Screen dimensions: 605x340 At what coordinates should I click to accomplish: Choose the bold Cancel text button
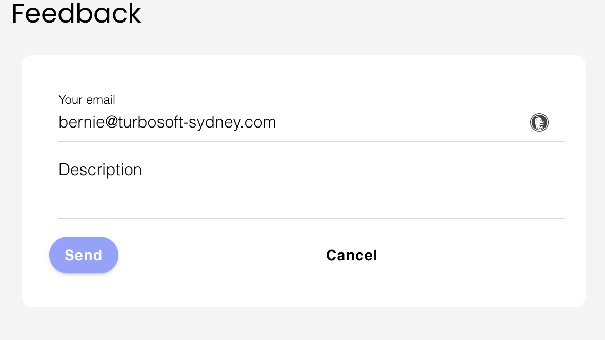352,255
